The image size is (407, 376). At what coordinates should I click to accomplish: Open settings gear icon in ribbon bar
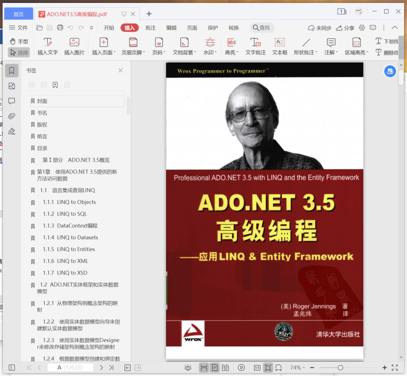coord(362,28)
